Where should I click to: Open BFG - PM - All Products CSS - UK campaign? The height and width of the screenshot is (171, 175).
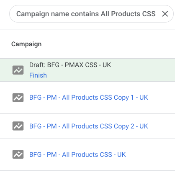pos(77,155)
